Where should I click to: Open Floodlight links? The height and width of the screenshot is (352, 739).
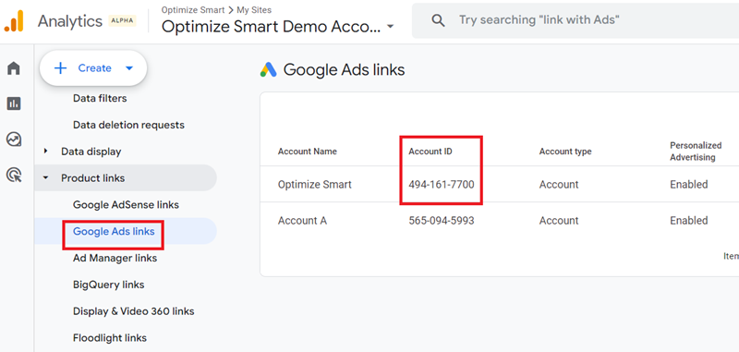(x=110, y=338)
